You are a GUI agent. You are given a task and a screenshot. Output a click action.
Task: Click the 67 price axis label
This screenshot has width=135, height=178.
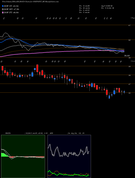pyautogui.click(x=129, y=26)
